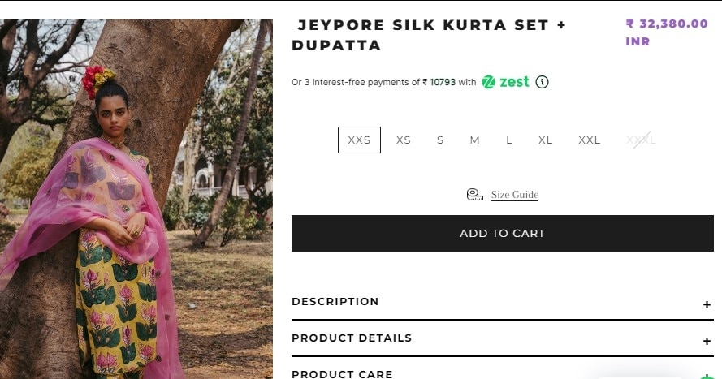The image size is (722, 379).
Task: Click the green widget icon at bottom right
Action: point(707,376)
